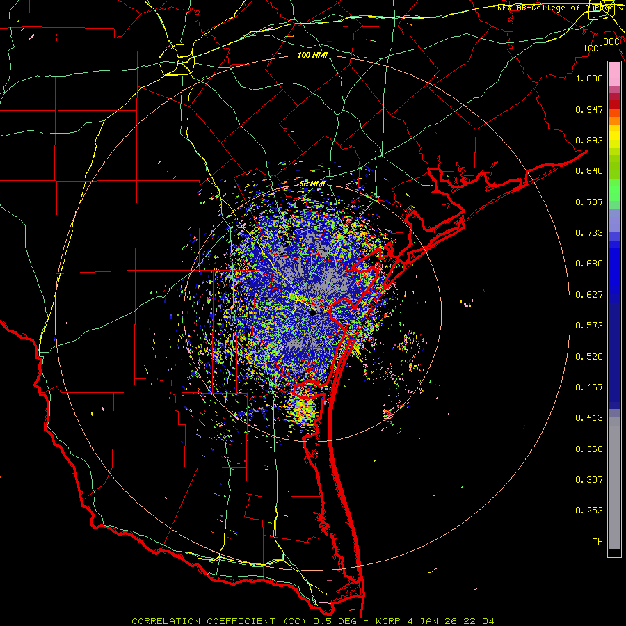The image size is (626, 626).
Task: Click the NEXLAB-College of DuPage credit text
Action: (x=560, y=8)
